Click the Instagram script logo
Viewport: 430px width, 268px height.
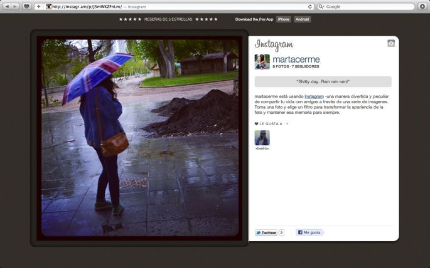coord(274,45)
